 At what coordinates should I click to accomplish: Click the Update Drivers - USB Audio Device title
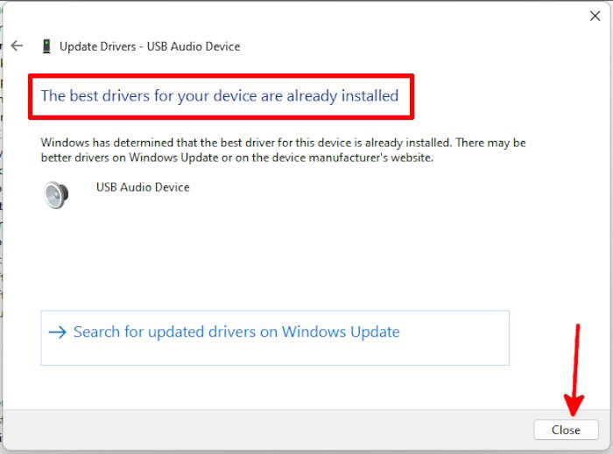[x=150, y=46]
